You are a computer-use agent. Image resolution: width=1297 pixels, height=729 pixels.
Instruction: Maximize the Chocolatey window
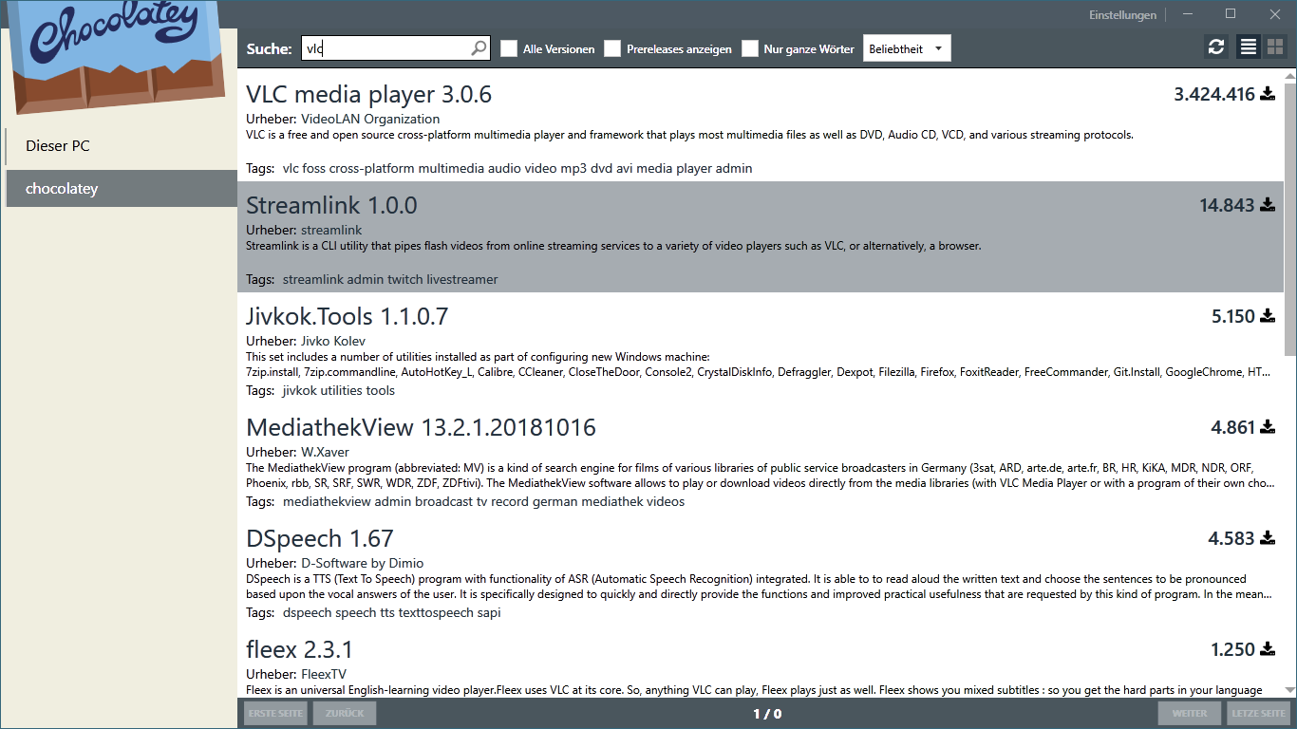point(1231,14)
